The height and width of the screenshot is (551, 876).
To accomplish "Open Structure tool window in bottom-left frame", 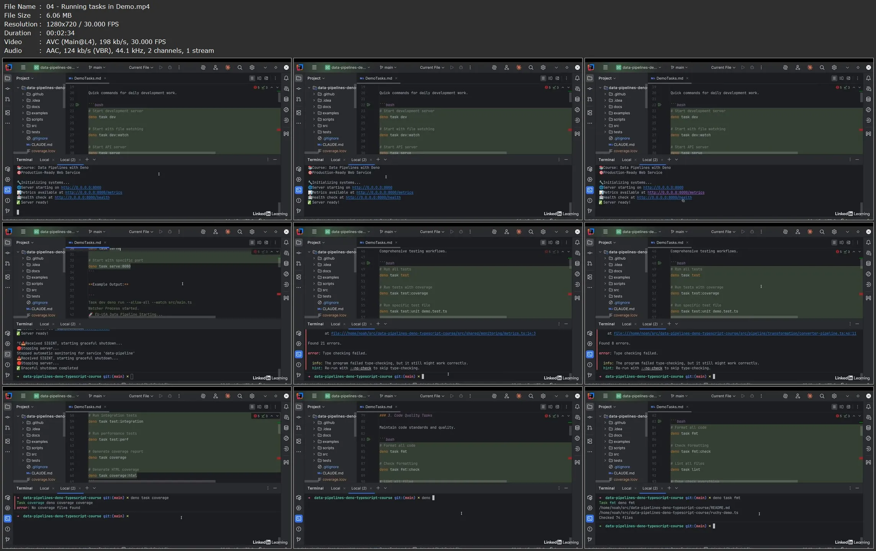I will 8,441.
